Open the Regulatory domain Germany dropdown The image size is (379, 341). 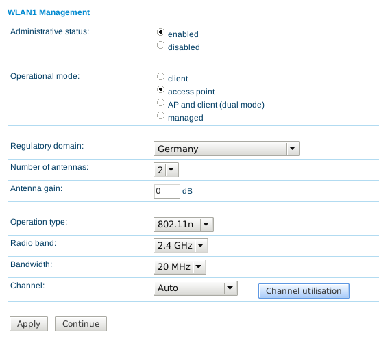click(227, 149)
